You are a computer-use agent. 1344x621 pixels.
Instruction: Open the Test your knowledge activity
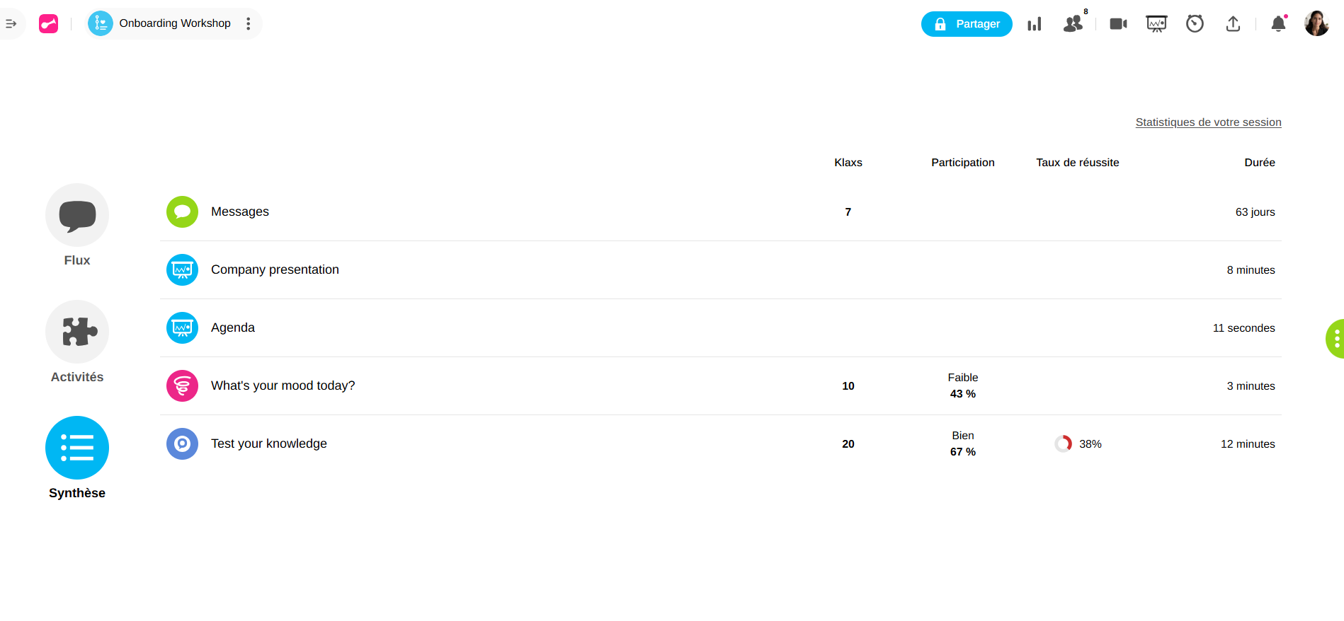coord(269,444)
